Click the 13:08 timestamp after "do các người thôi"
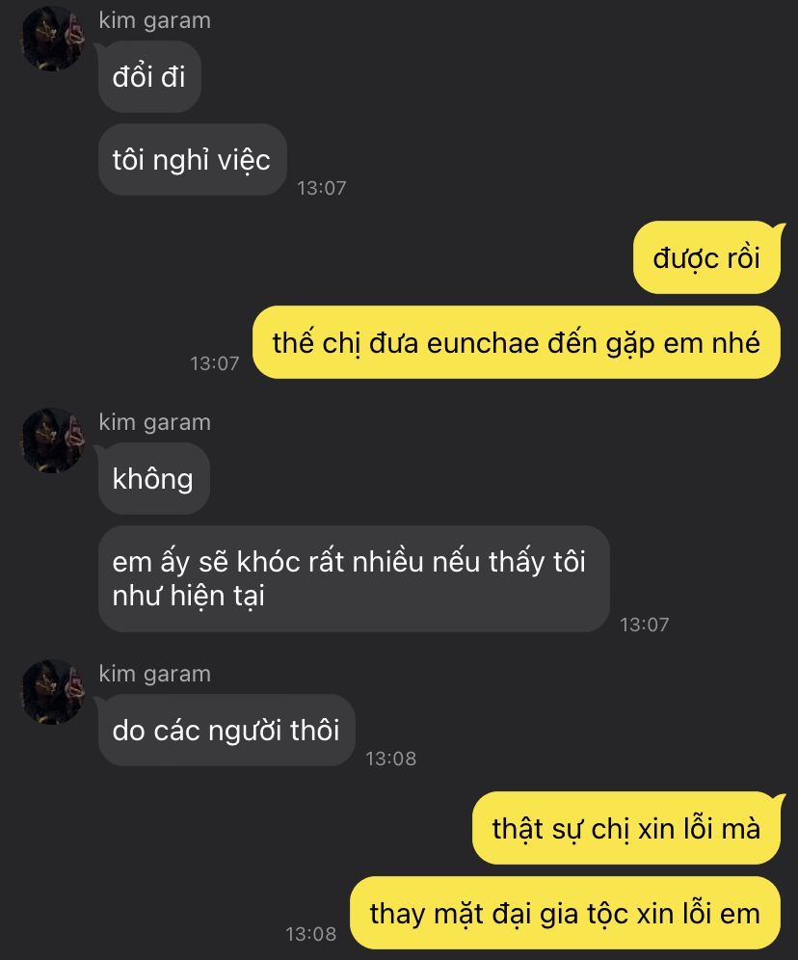The width and height of the screenshot is (798, 960). click(x=391, y=759)
